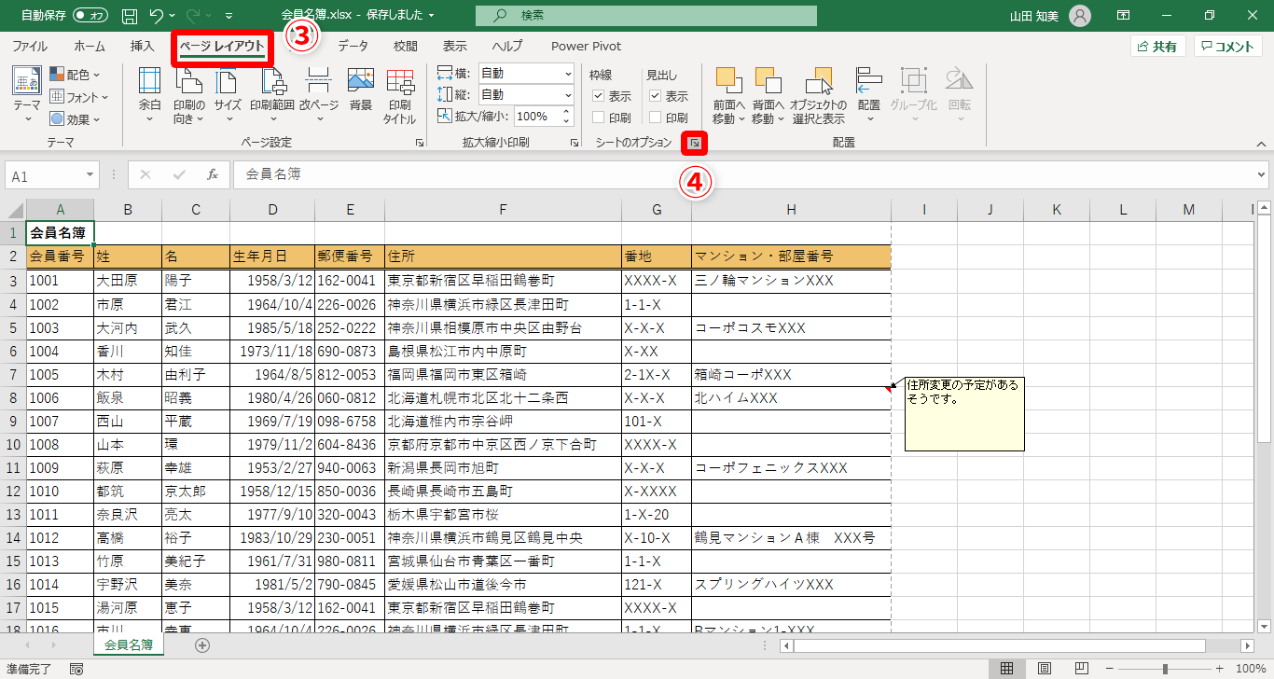Switch to Normal view in the status bar

(1007, 669)
